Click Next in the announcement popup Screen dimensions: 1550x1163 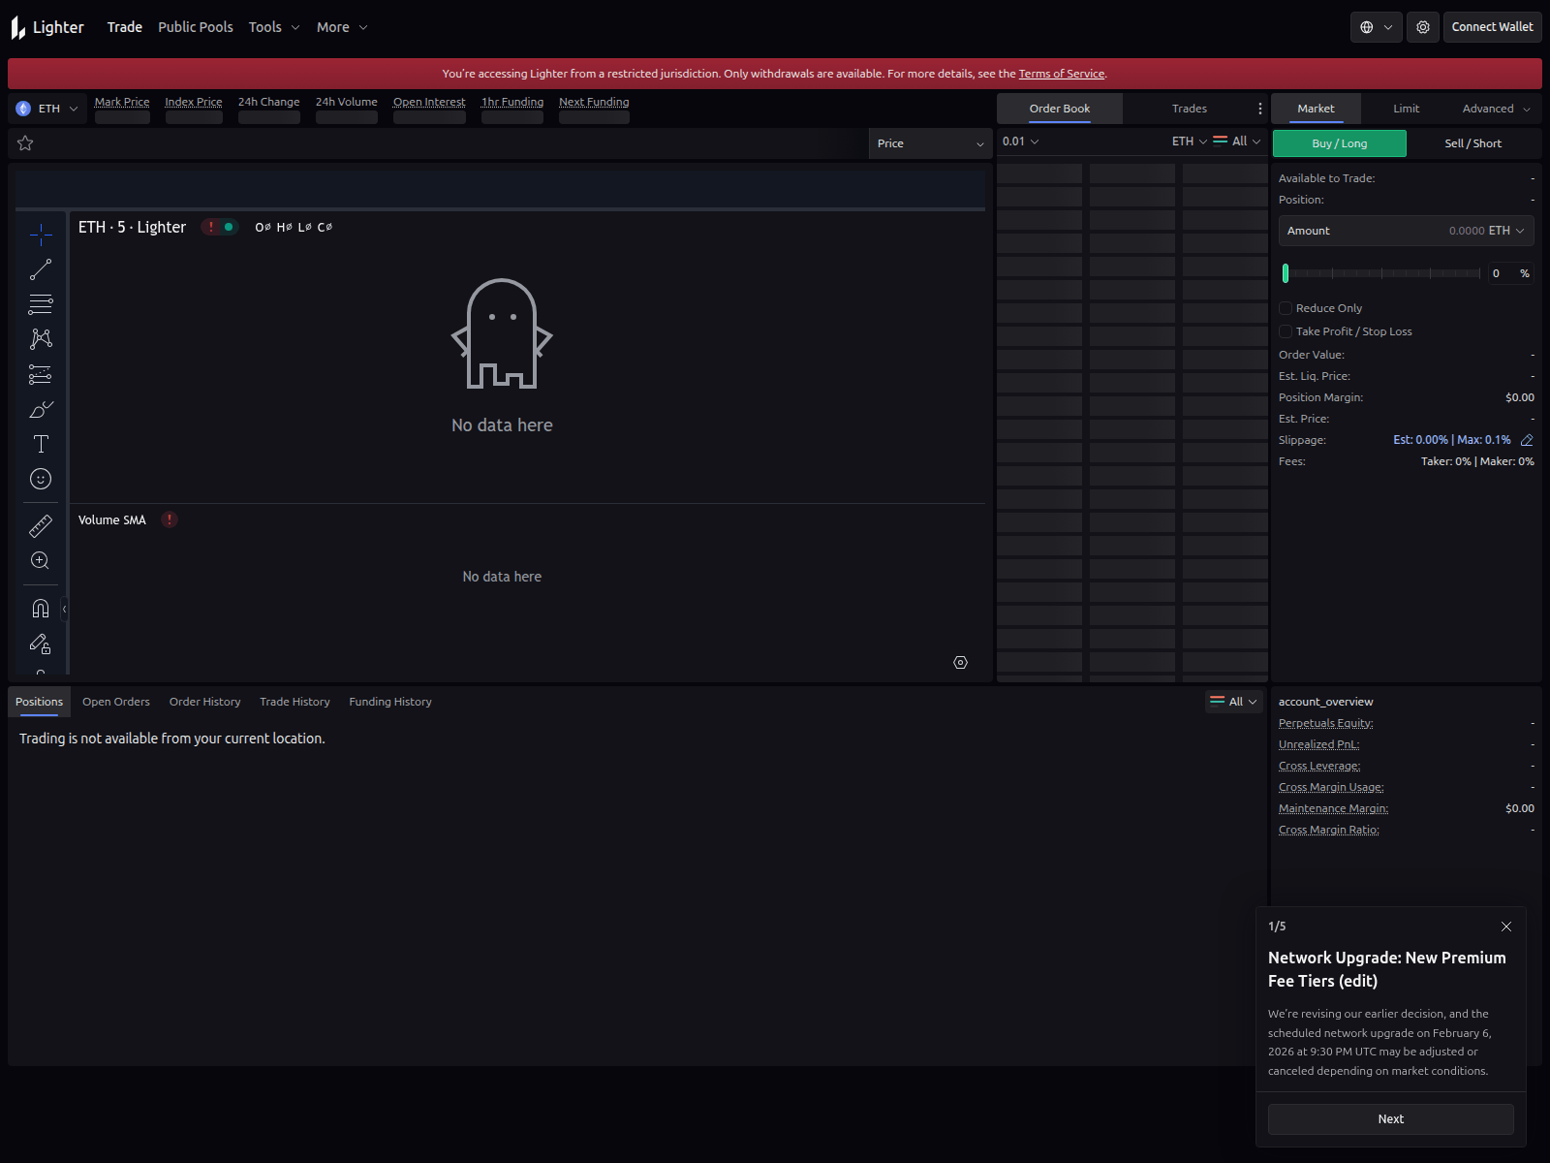point(1390,1119)
